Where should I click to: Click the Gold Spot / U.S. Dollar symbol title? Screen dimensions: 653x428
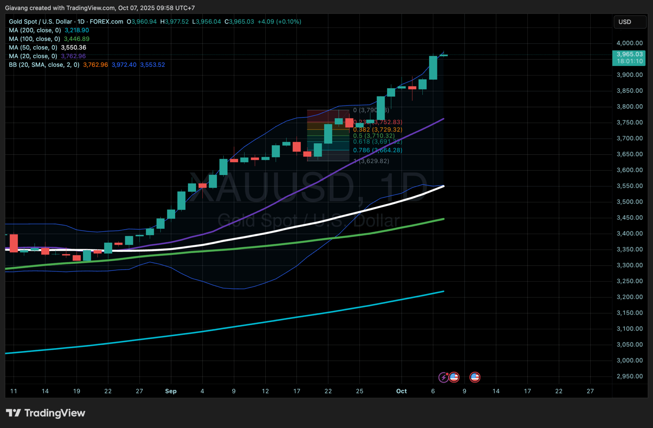[40, 21]
